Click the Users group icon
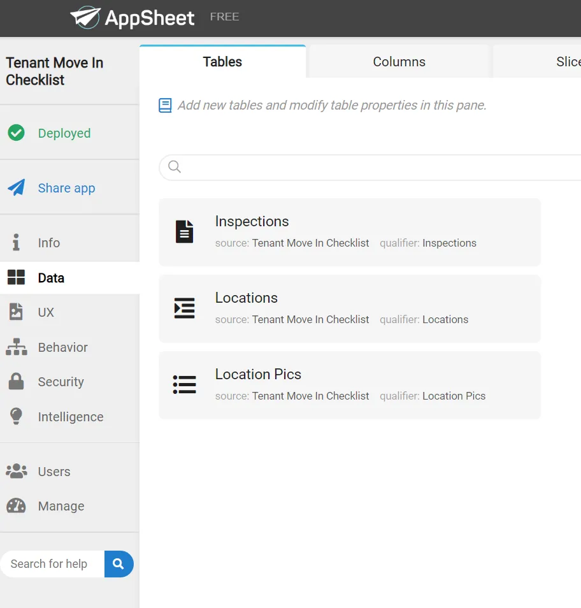581x608 pixels. (x=17, y=471)
